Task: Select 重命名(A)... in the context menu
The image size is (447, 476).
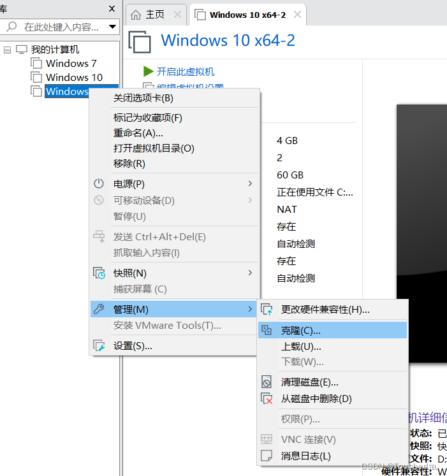Action: (175, 133)
